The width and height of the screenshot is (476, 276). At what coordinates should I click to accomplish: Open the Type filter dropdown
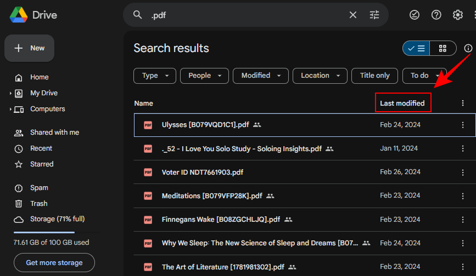155,76
